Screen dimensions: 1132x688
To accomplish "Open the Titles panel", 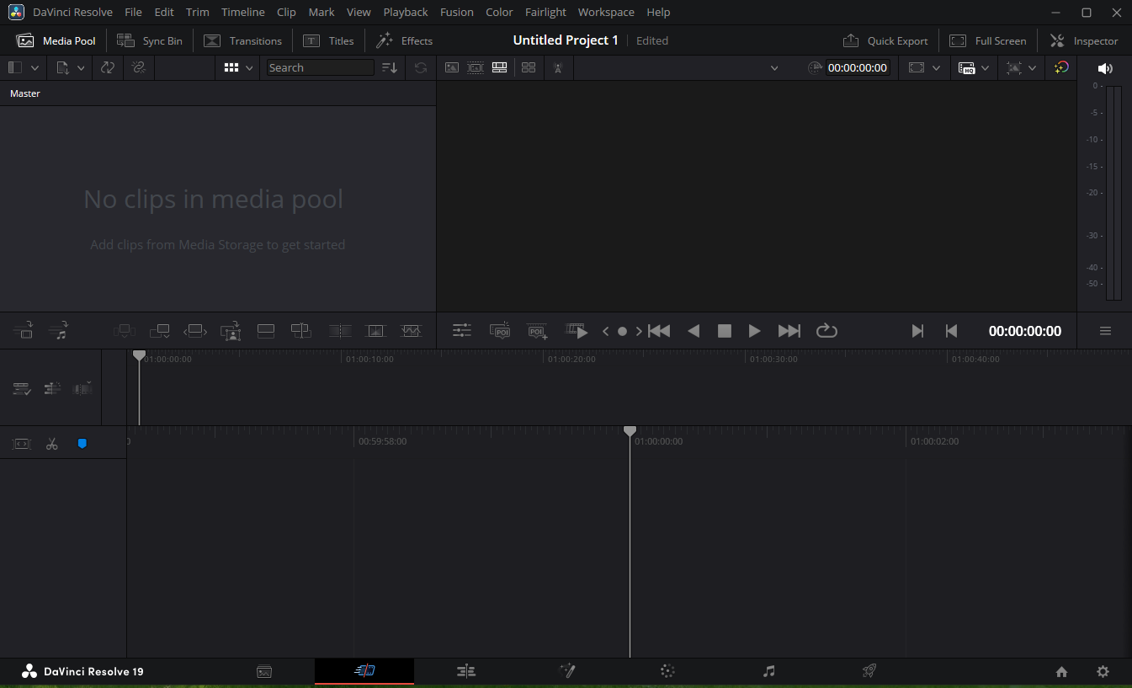I will 329,40.
